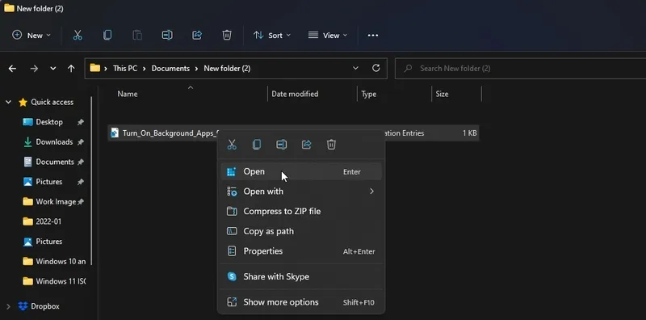The height and width of the screenshot is (320, 646).
Task: Open the View dropdown menu
Action: 328,36
